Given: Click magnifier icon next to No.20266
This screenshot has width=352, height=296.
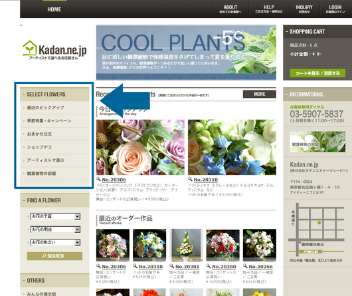Looking at the screenshot, I should pos(245,266).
